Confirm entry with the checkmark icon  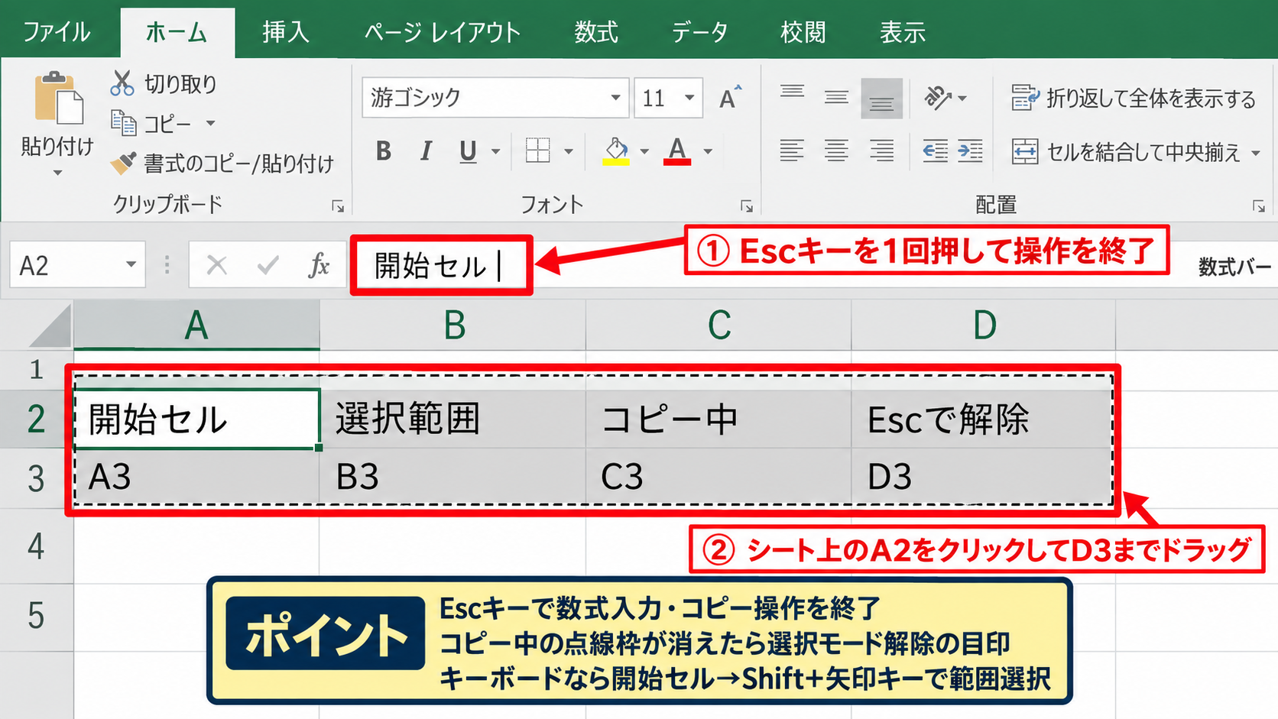coord(268,265)
